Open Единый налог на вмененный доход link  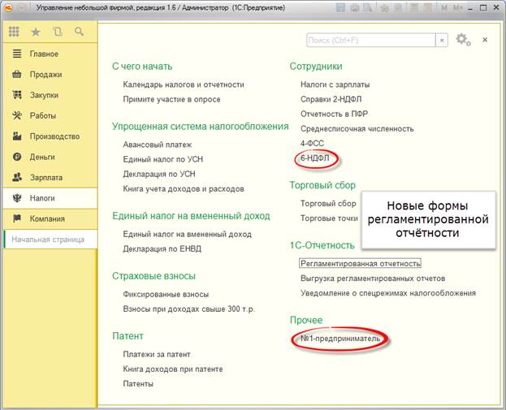187,234
